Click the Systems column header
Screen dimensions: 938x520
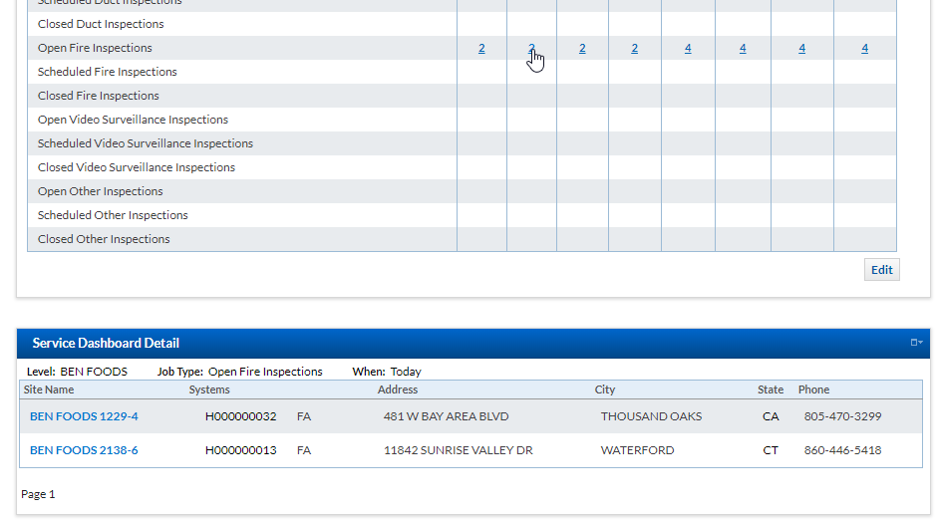[209, 390]
